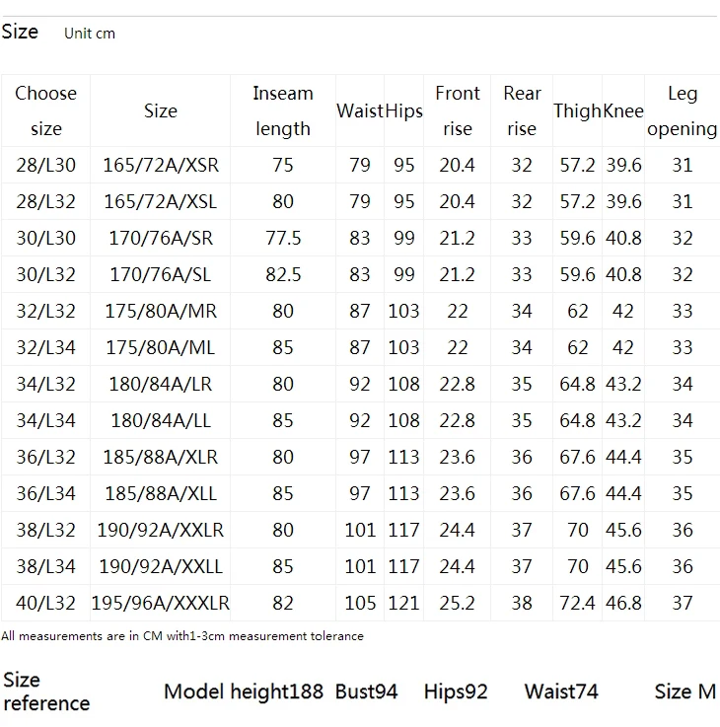720x727 pixels.
Task: Select the 165/72A/XSL size cell
Action: click(x=161, y=201)
